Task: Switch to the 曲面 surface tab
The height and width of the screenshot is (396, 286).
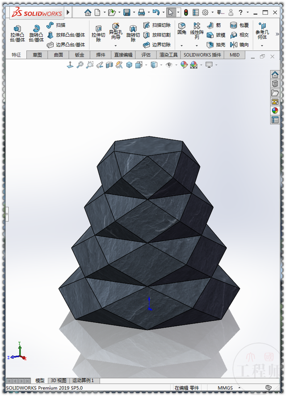Action: click(x=59, y=55)
